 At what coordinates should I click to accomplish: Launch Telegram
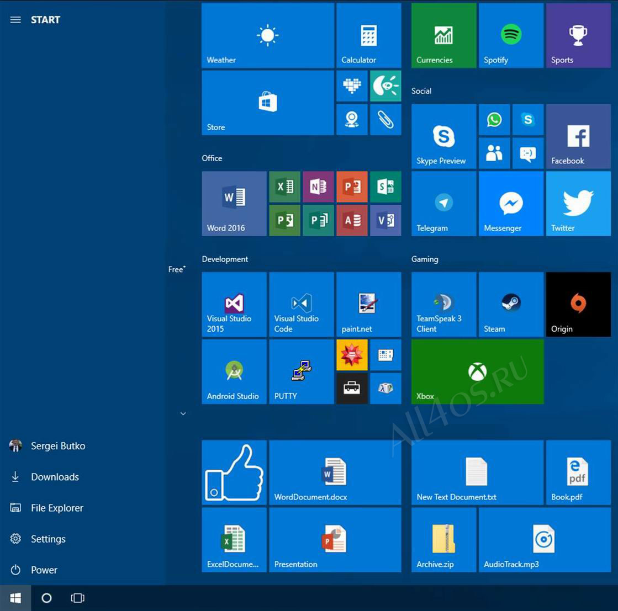click(x=444, y=204)
